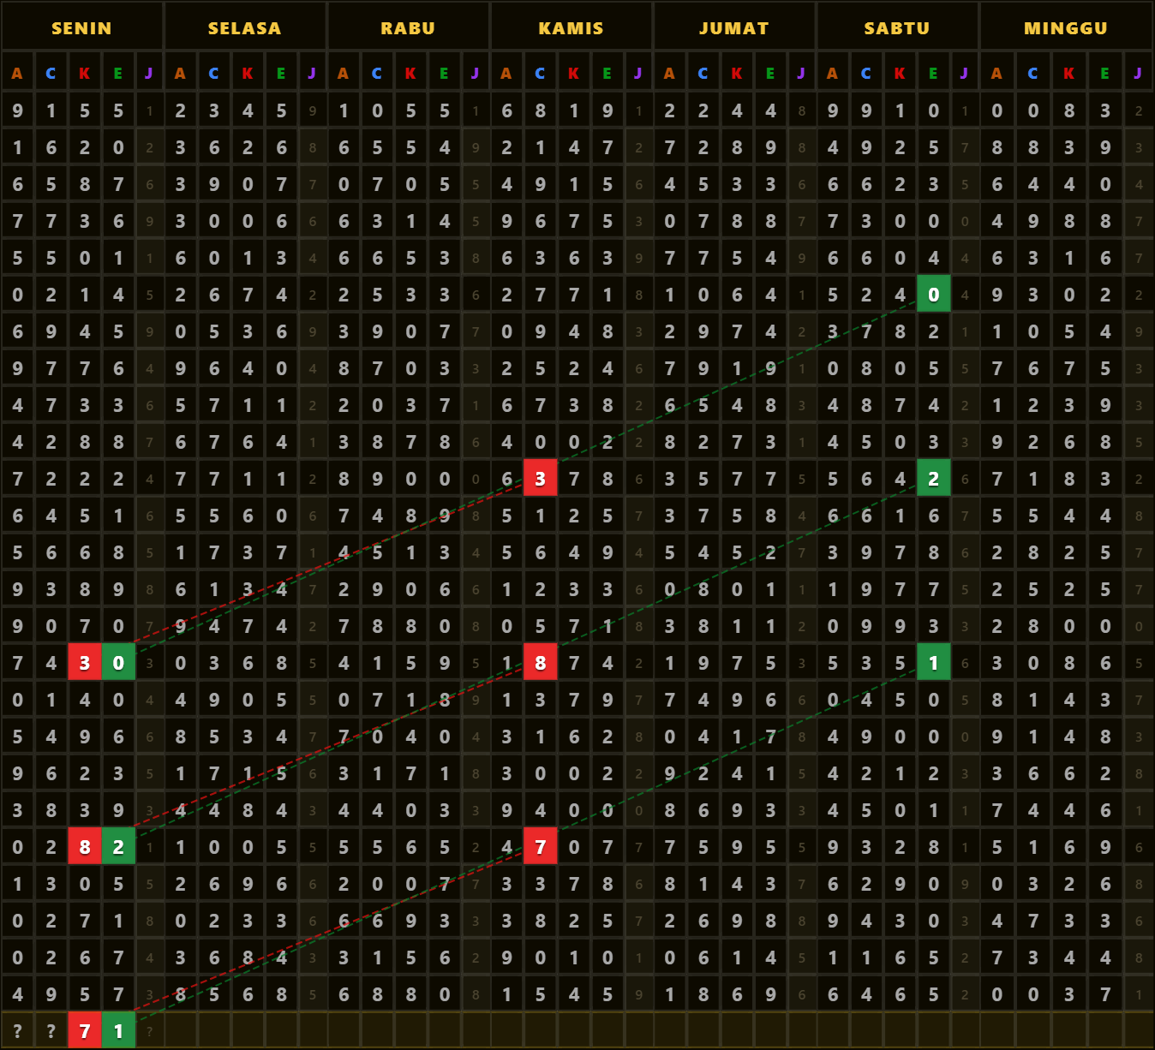1155x1050 pixels.
Task: Select the JUMAT day header
Action: point(733,27)
